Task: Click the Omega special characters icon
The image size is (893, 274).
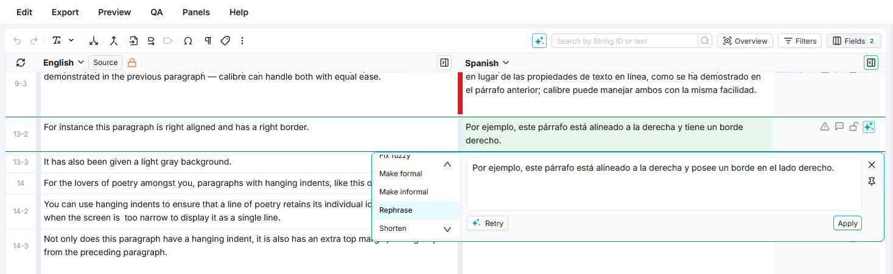Action: point(188,41)
